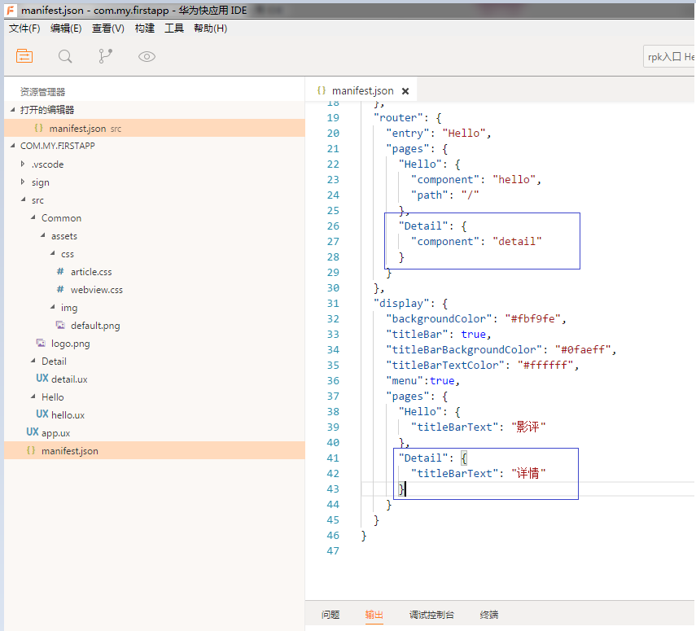Collapse the COM.MY.FIRSTAPP project root

(12, 145)
